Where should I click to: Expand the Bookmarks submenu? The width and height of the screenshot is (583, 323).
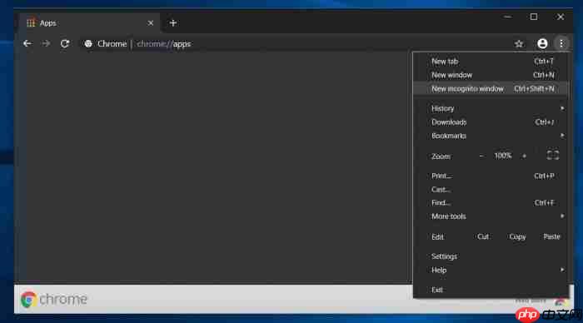click(x=491, y=136)
